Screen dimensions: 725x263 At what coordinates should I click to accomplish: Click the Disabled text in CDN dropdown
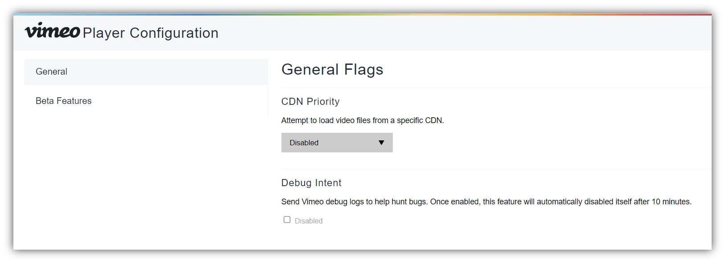pos(304,143)
